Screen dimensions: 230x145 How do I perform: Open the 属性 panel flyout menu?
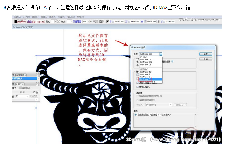(38, 85)
